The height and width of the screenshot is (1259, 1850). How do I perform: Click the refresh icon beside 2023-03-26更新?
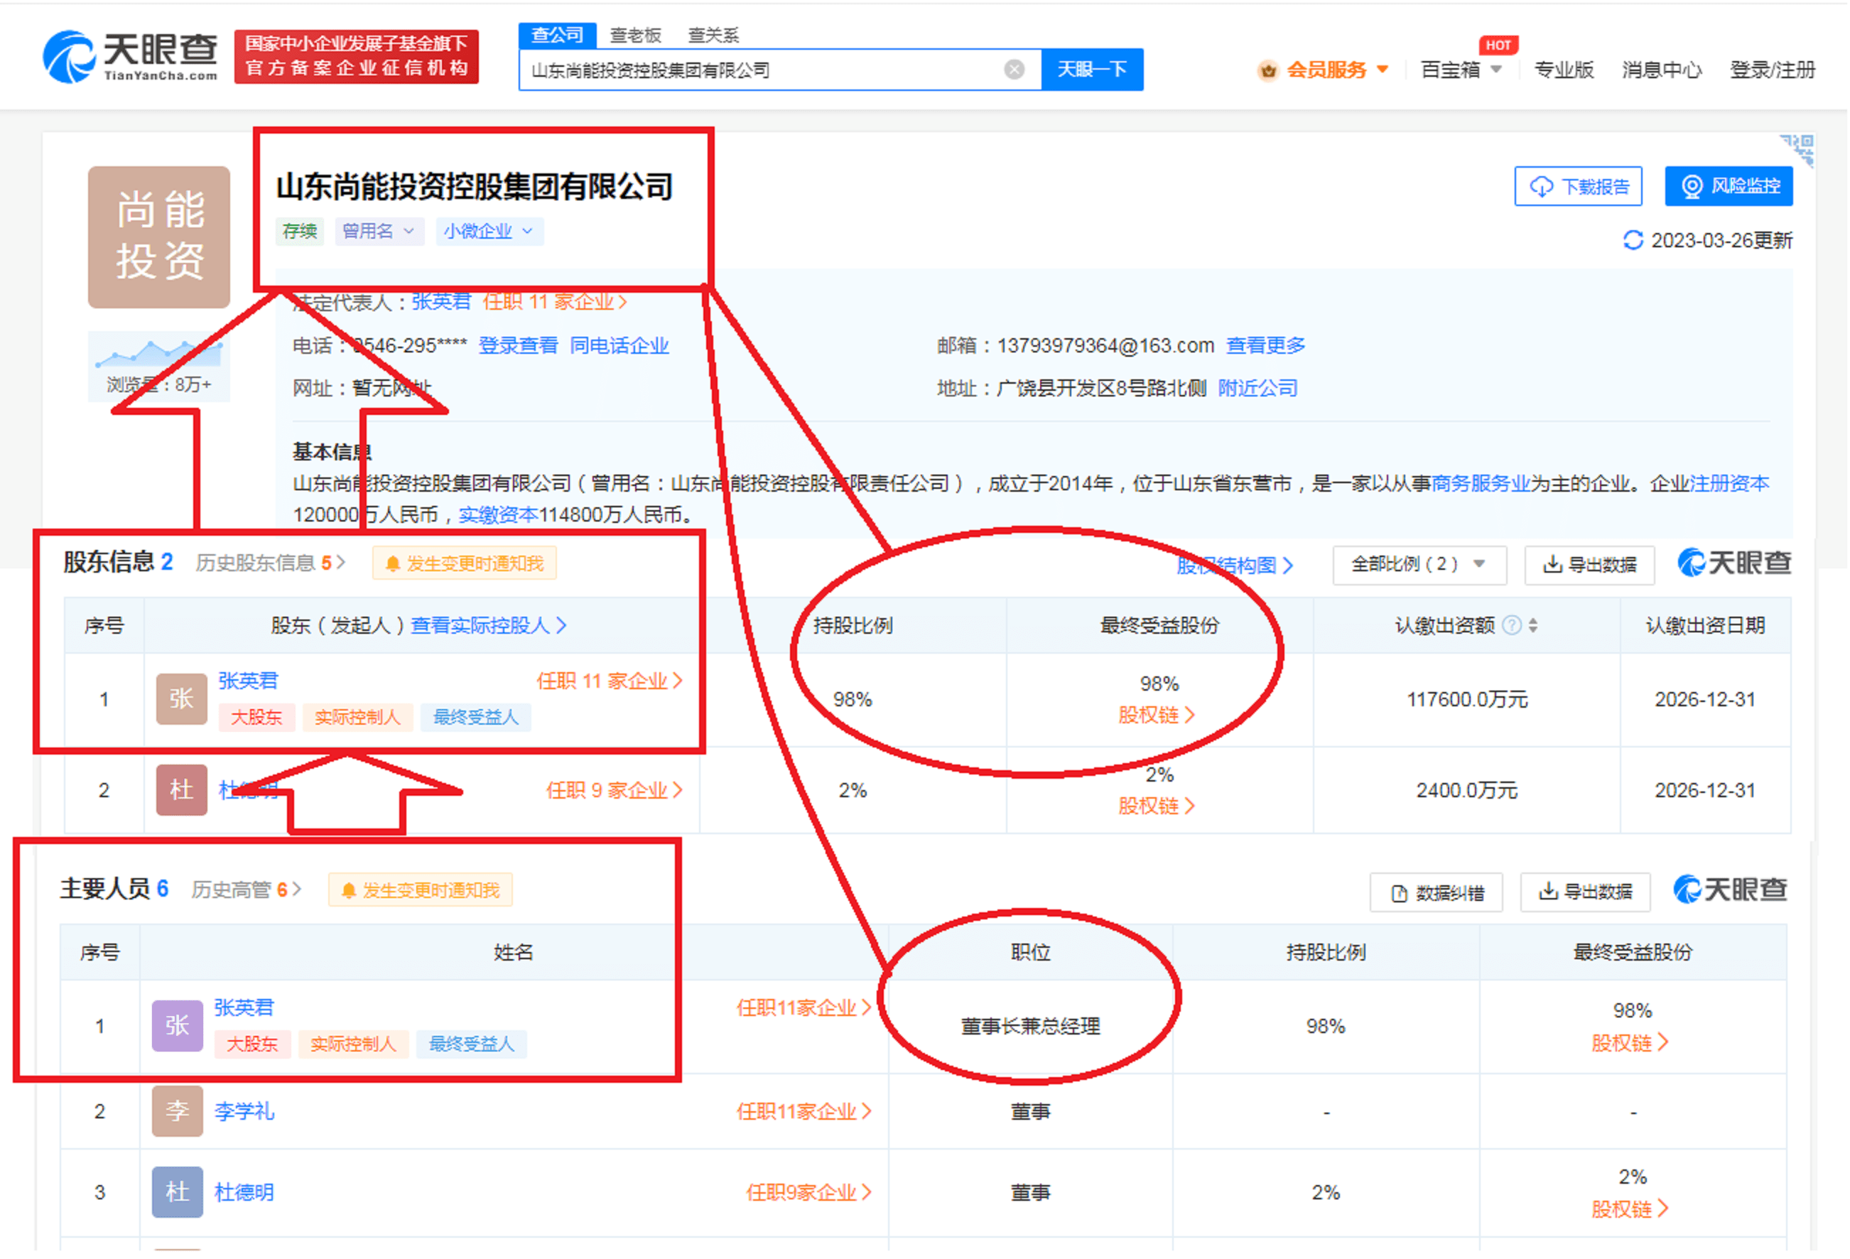[x=1634, y=240]
